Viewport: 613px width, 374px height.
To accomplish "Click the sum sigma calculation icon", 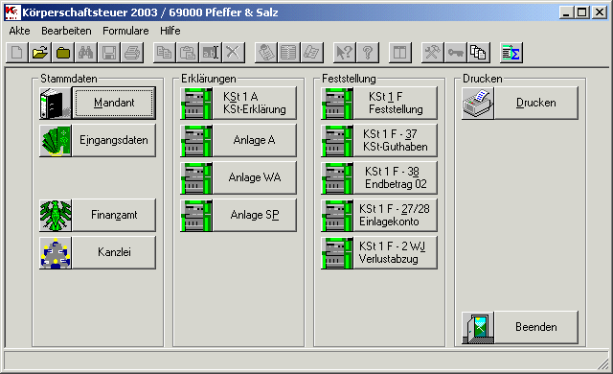I will point(511,53).
